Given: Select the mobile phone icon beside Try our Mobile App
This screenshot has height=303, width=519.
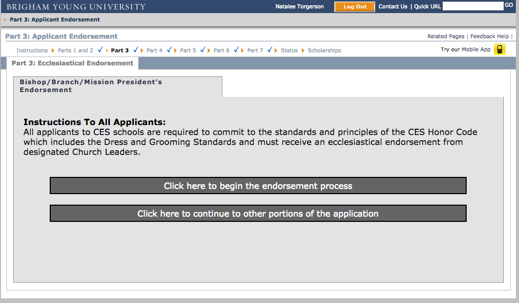Looking at the screenshot, I should click(500, 49).
